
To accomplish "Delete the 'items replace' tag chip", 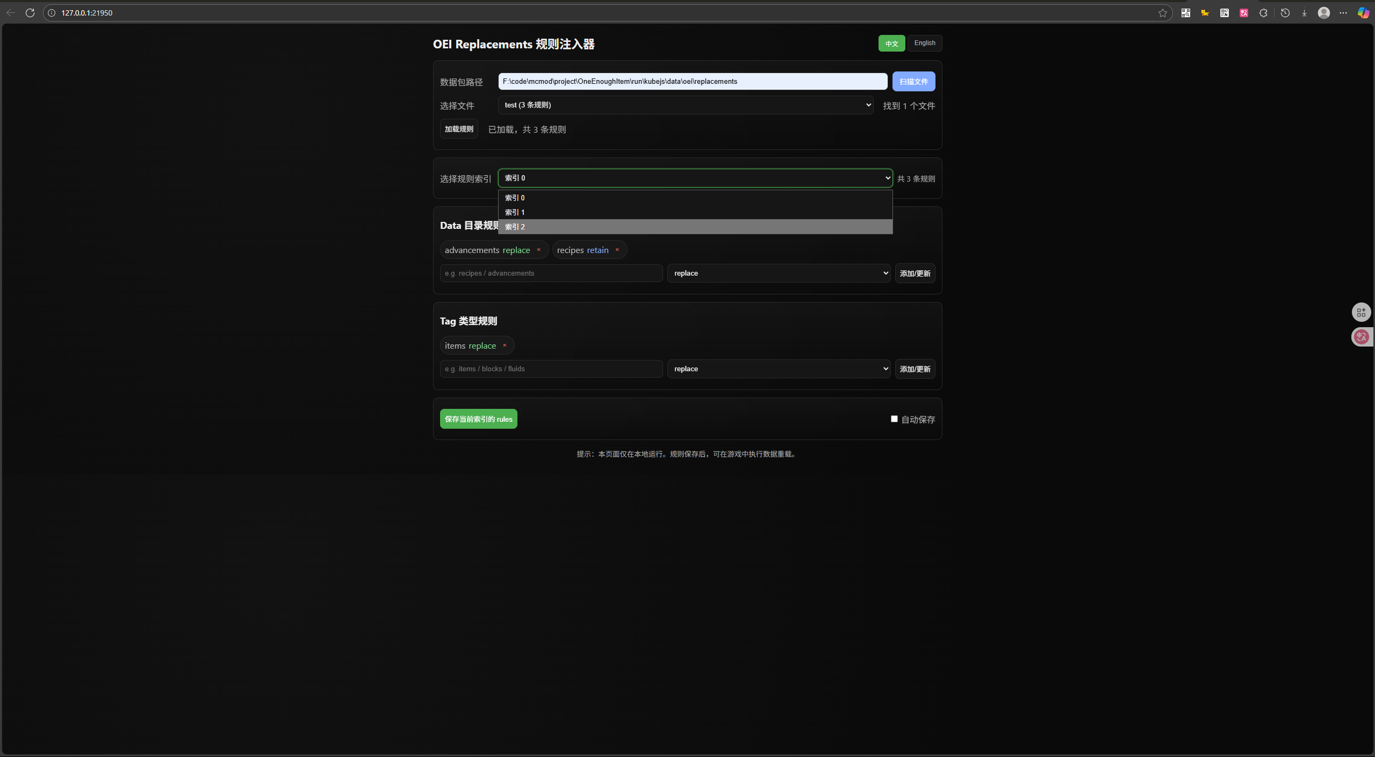I will [505, 345].
